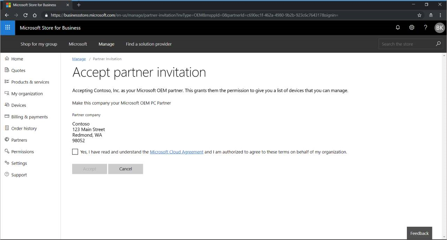
Task: Go to Shop for my group
Action: [x=39, y=44]
